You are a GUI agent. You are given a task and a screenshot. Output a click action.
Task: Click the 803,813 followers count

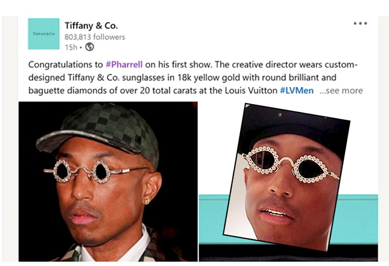(x=95, y=37)
